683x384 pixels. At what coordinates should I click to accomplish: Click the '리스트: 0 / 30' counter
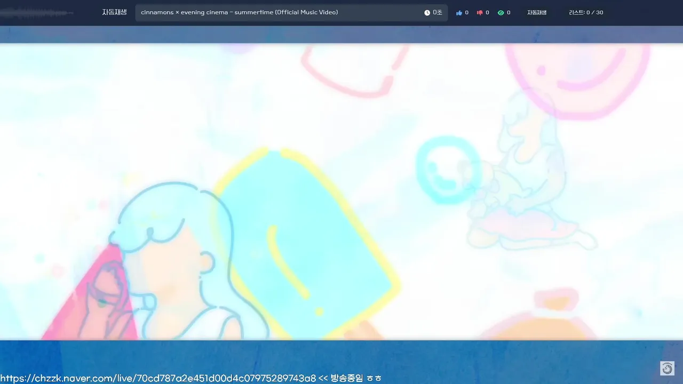pos(586,13)
